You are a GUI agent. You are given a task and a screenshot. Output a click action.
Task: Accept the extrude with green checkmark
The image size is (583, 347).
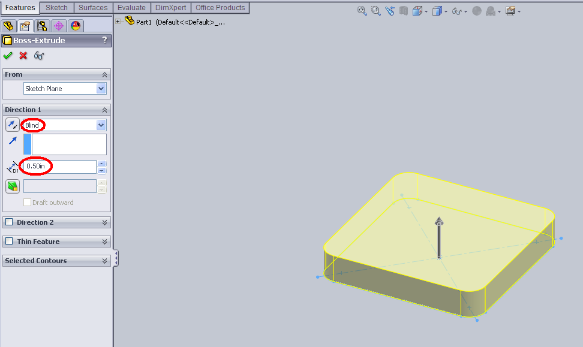[8, 56]
